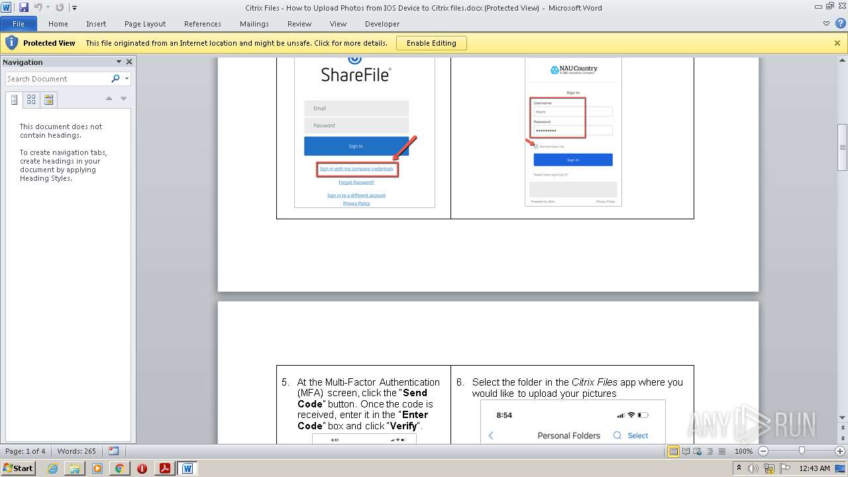Switch to Outline view
The width and height of the screenshot is (848, 477).
[x=710, y=451]
